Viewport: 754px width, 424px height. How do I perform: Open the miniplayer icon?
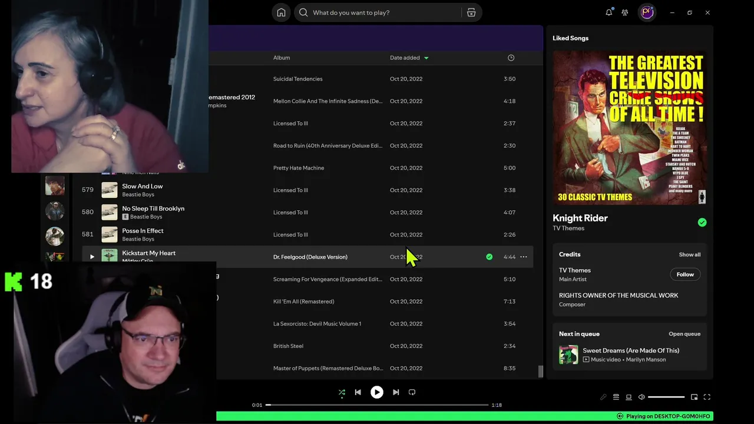(694, 397)
